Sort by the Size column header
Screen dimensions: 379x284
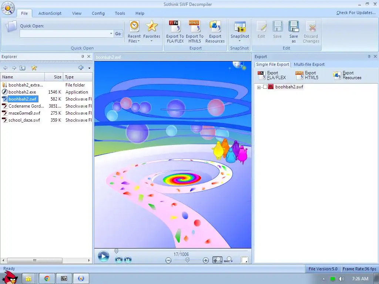pyautogui.click(x=54, y=77)
